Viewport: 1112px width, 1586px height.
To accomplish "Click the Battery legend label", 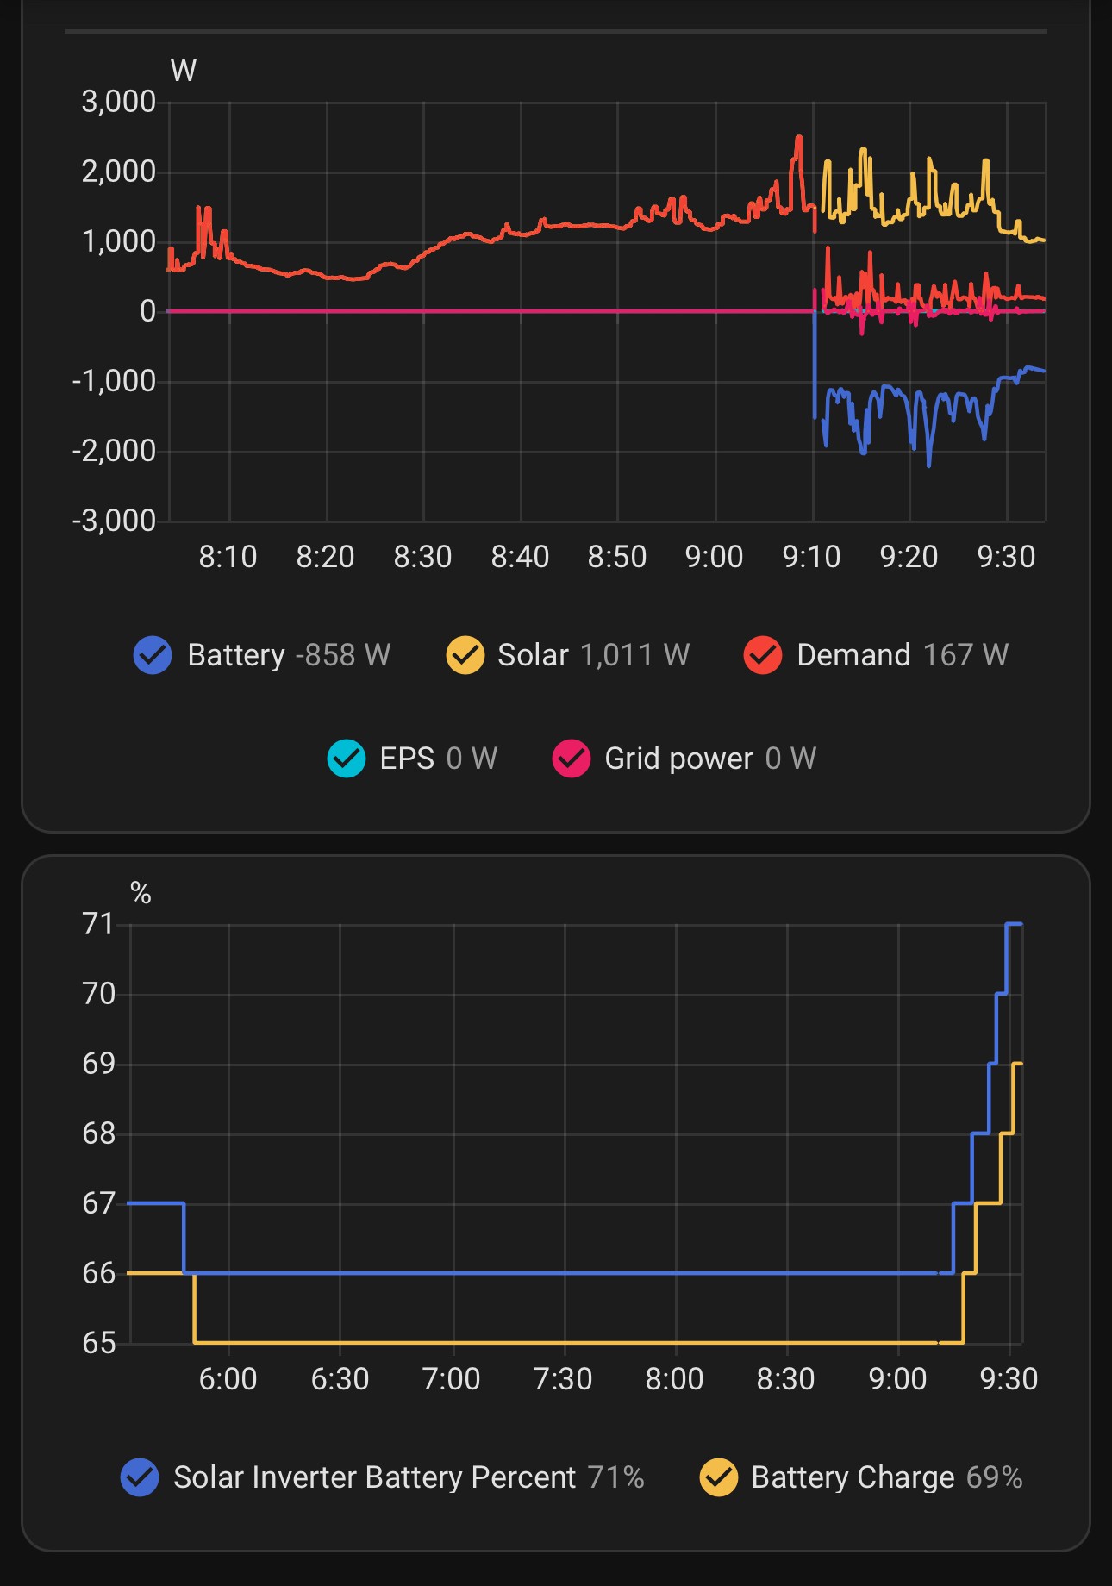I will (236, 655).
